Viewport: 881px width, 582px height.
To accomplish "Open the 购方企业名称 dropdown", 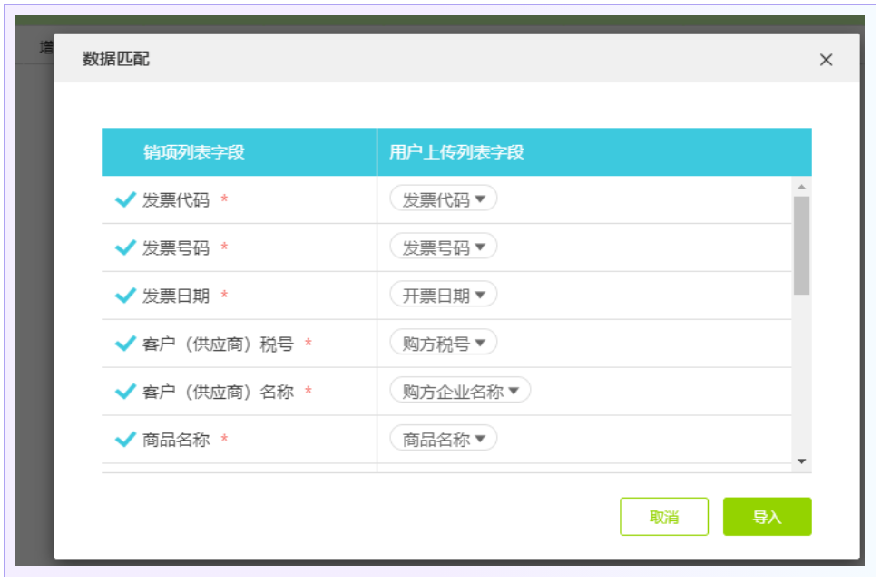I will click(x=460, y=392).
